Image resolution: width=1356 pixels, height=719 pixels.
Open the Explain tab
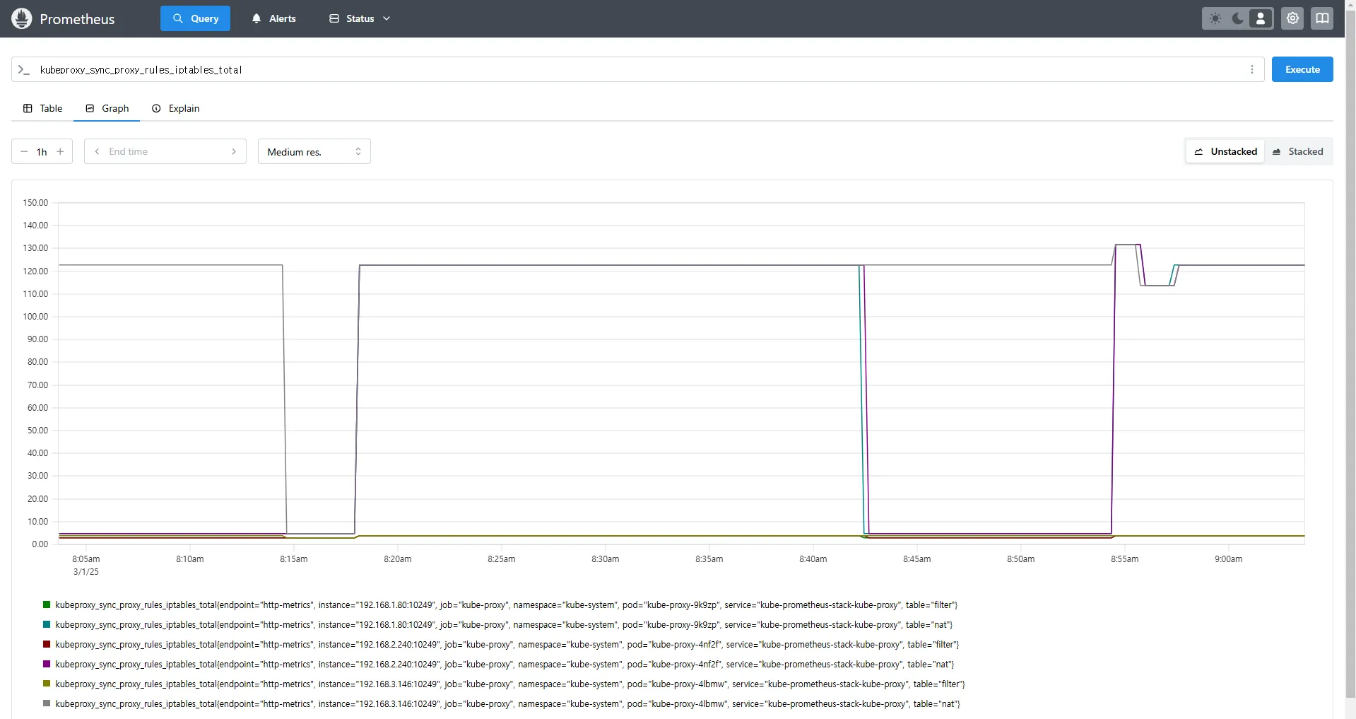[175, 108]
